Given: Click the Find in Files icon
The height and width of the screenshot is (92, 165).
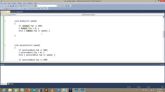Looking at the screenshot, I should [x=35, y=6].
